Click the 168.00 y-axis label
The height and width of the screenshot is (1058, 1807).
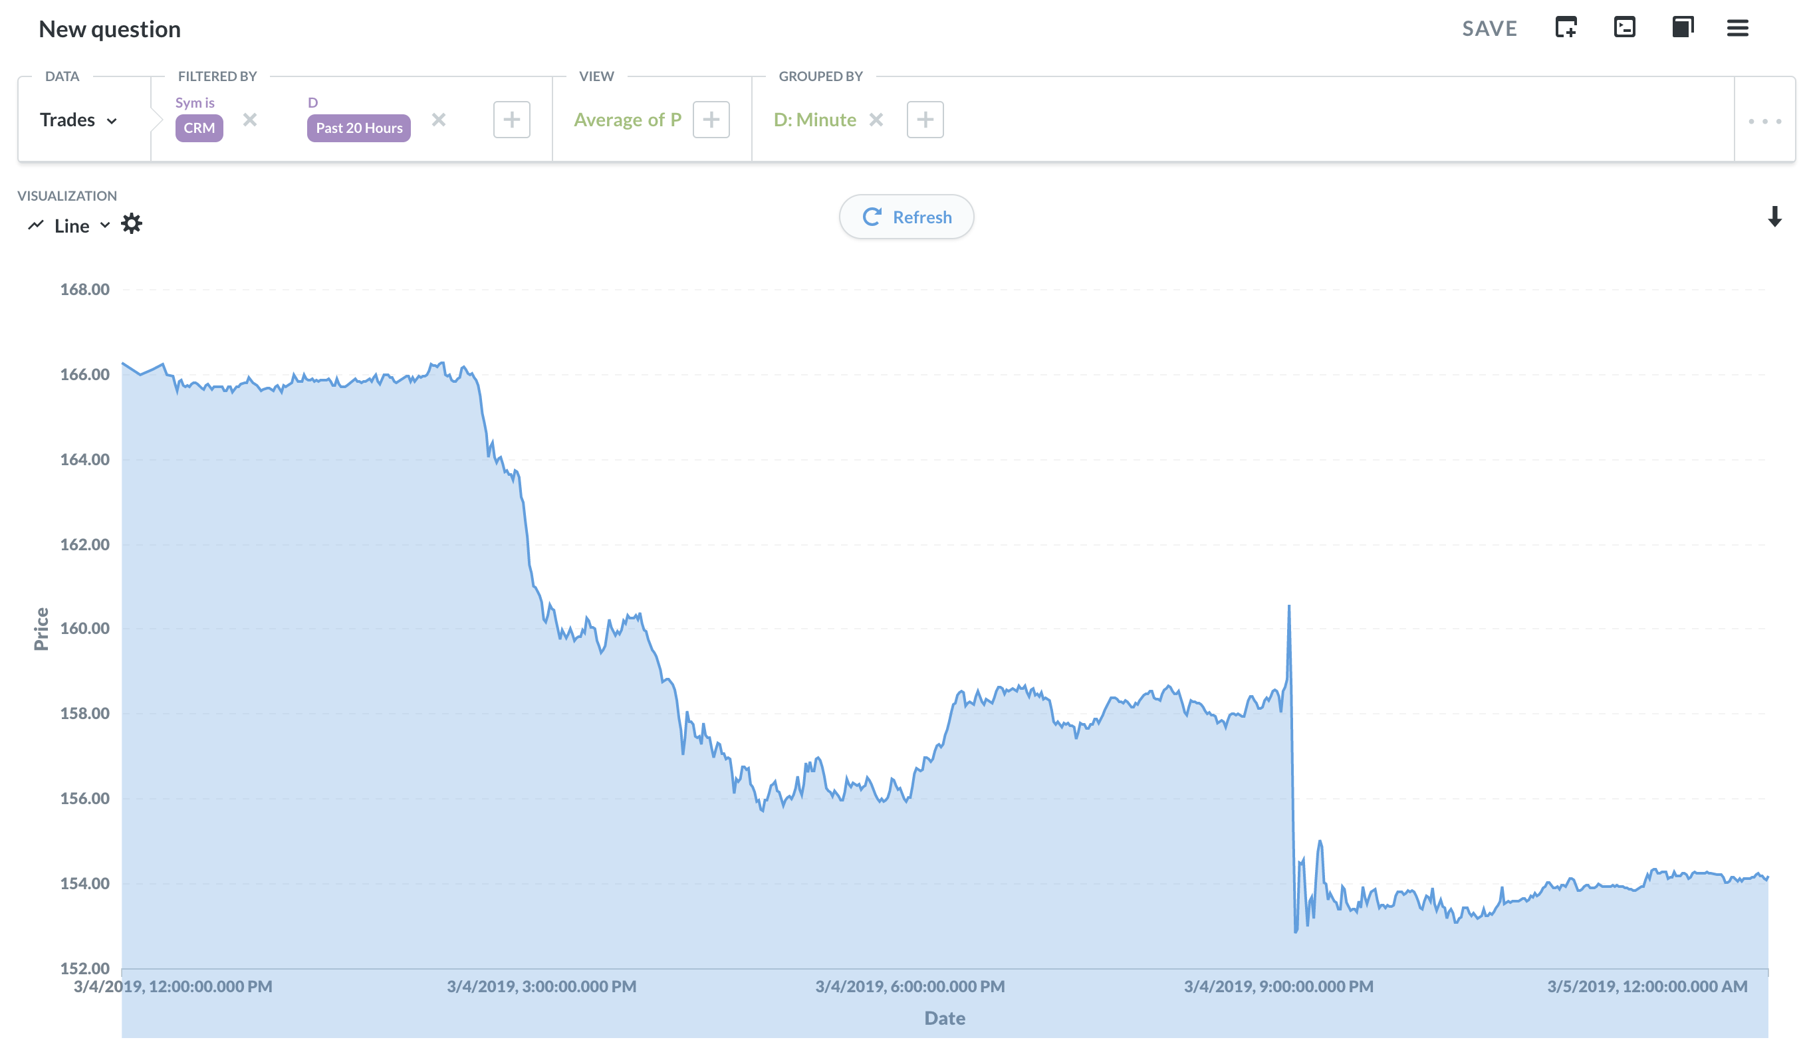(x=84, y=290)
